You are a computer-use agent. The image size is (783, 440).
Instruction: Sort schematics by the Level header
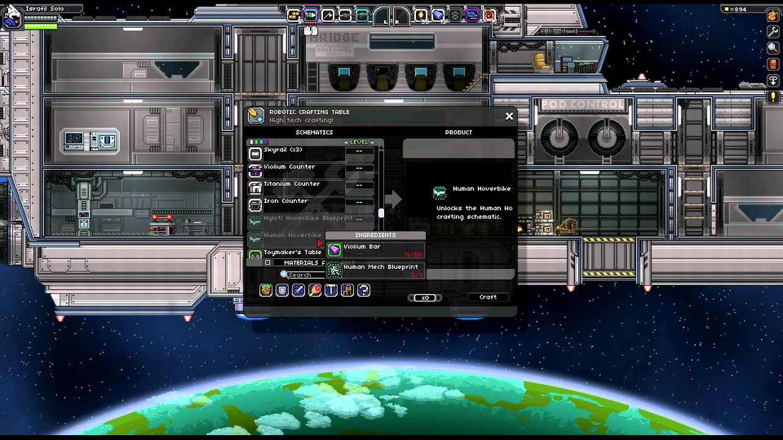[x=359, y=142]
